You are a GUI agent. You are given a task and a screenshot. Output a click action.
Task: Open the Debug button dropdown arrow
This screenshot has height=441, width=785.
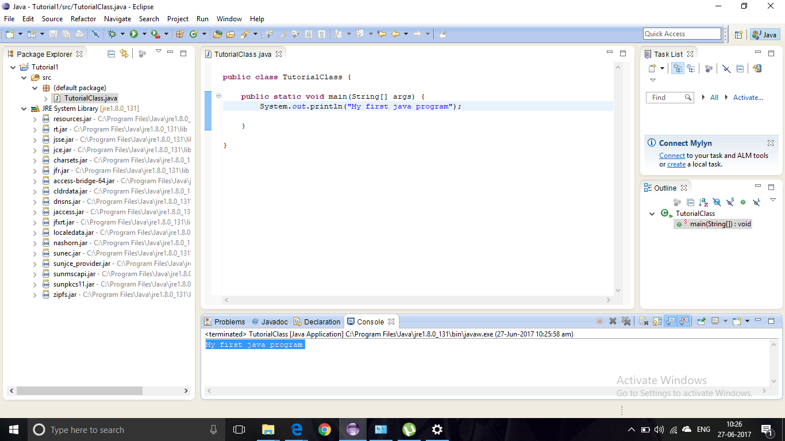click(x=122, y=34)
